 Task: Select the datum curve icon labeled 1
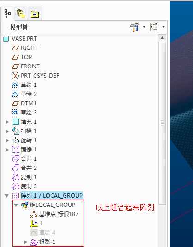34,223
